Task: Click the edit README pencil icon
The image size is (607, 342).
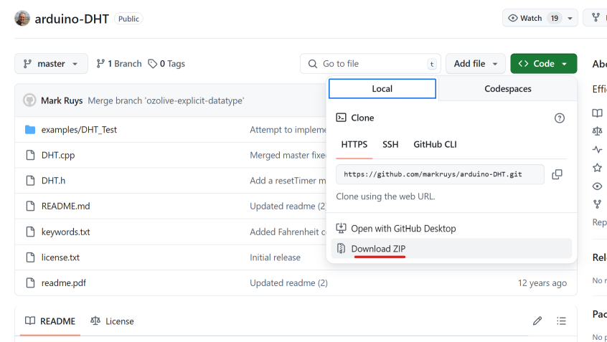Action: (537, 321)
